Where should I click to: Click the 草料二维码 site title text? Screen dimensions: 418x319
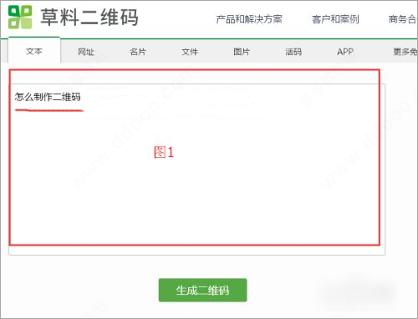coord(89,18)
